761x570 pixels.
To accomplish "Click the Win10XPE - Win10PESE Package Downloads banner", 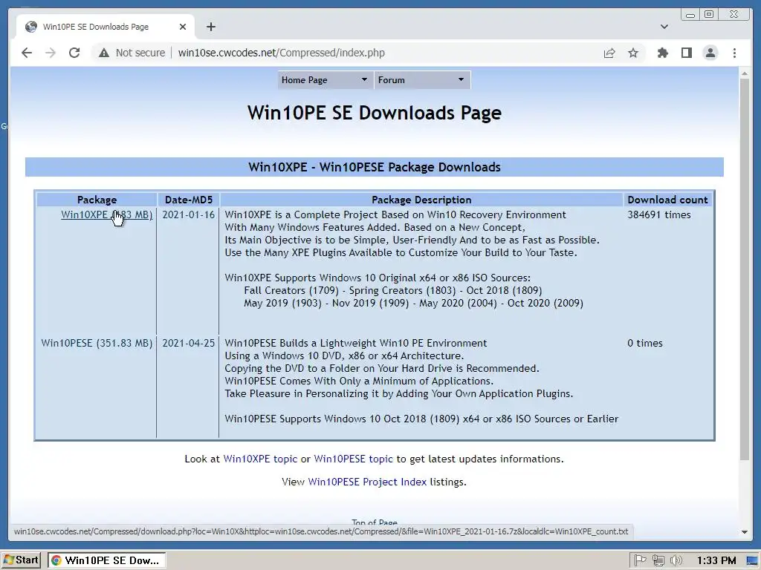I will [375, 167].
